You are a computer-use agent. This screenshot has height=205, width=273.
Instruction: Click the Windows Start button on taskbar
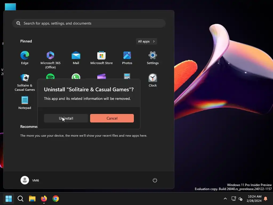tap(9, 199)
